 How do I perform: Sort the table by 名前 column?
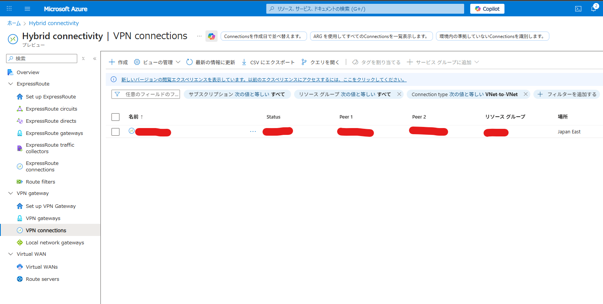tap(136, 117)
